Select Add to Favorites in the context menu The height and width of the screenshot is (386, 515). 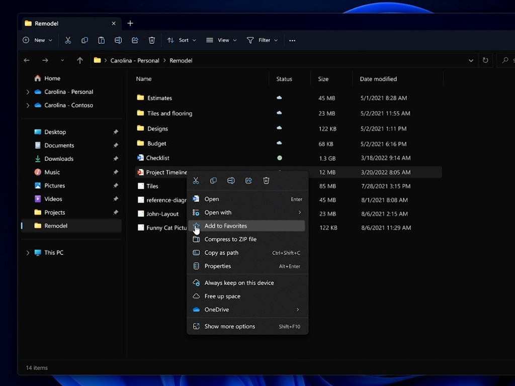(x=226, y=226)
